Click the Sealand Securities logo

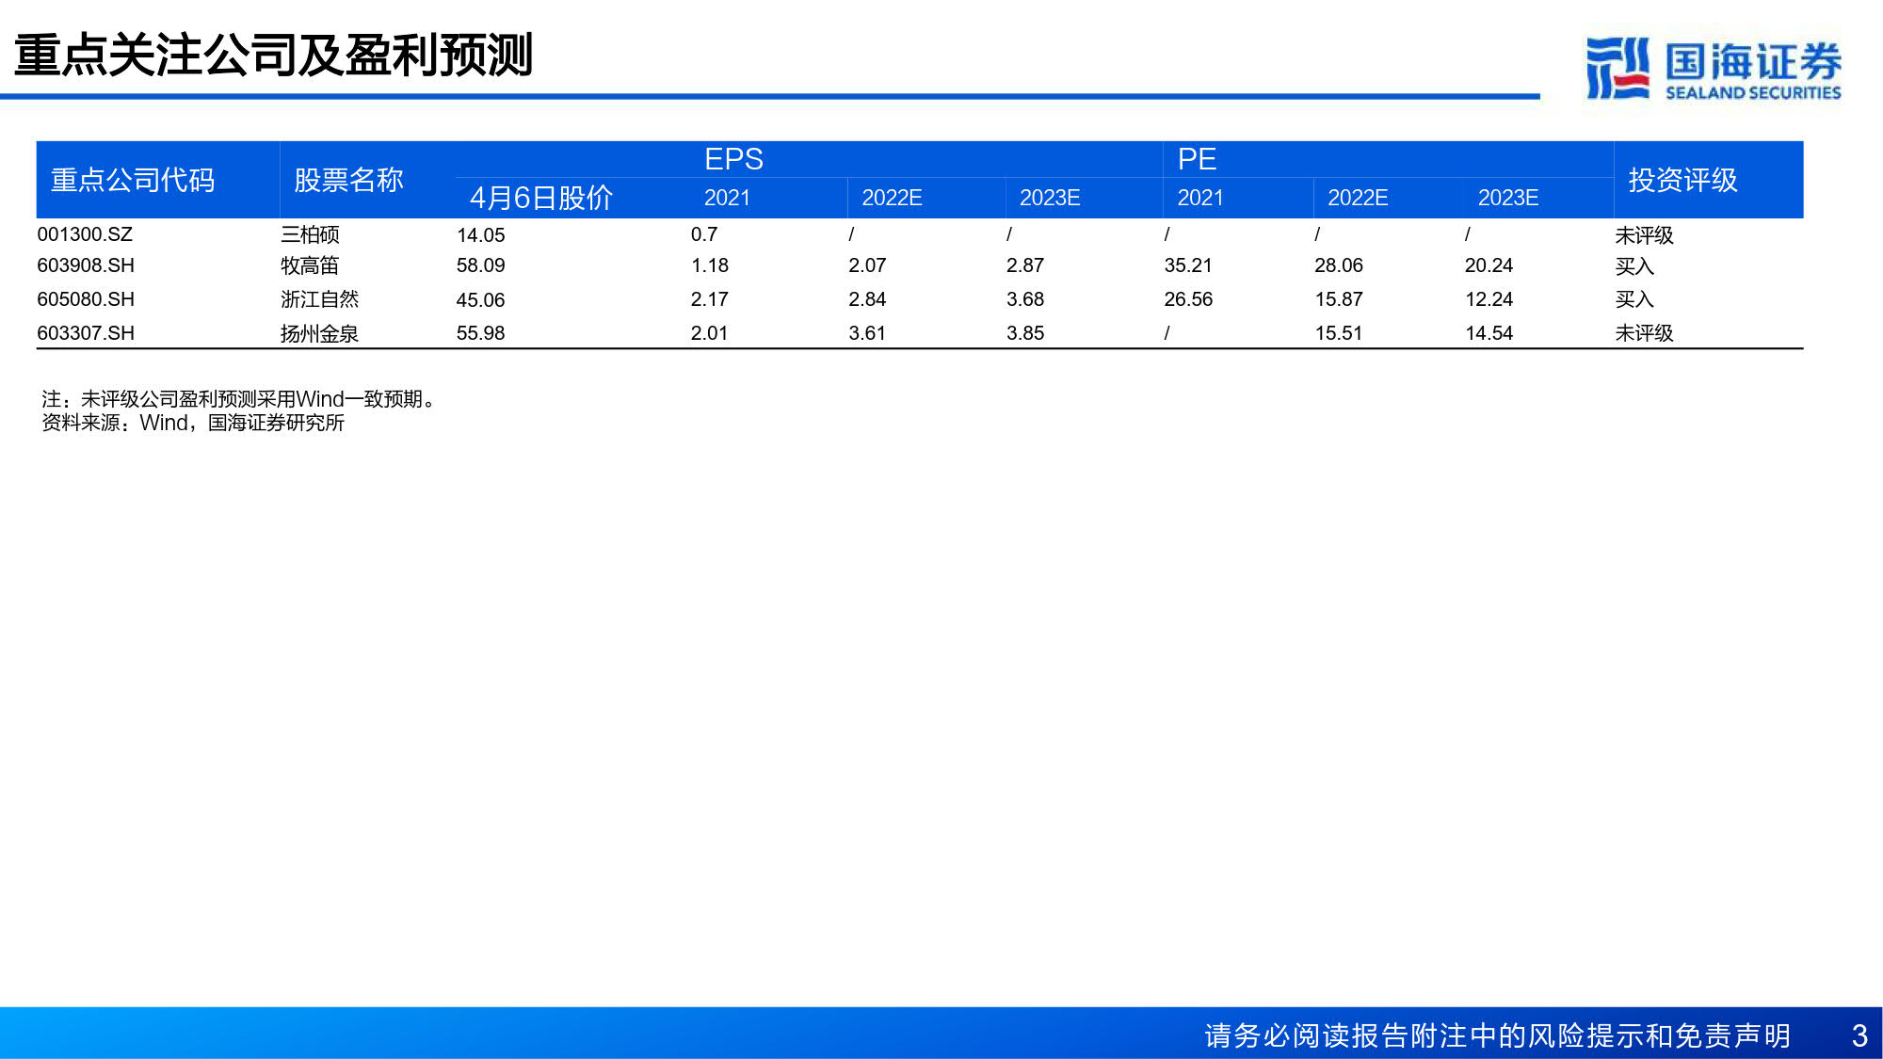click(x=1714, y=69)
